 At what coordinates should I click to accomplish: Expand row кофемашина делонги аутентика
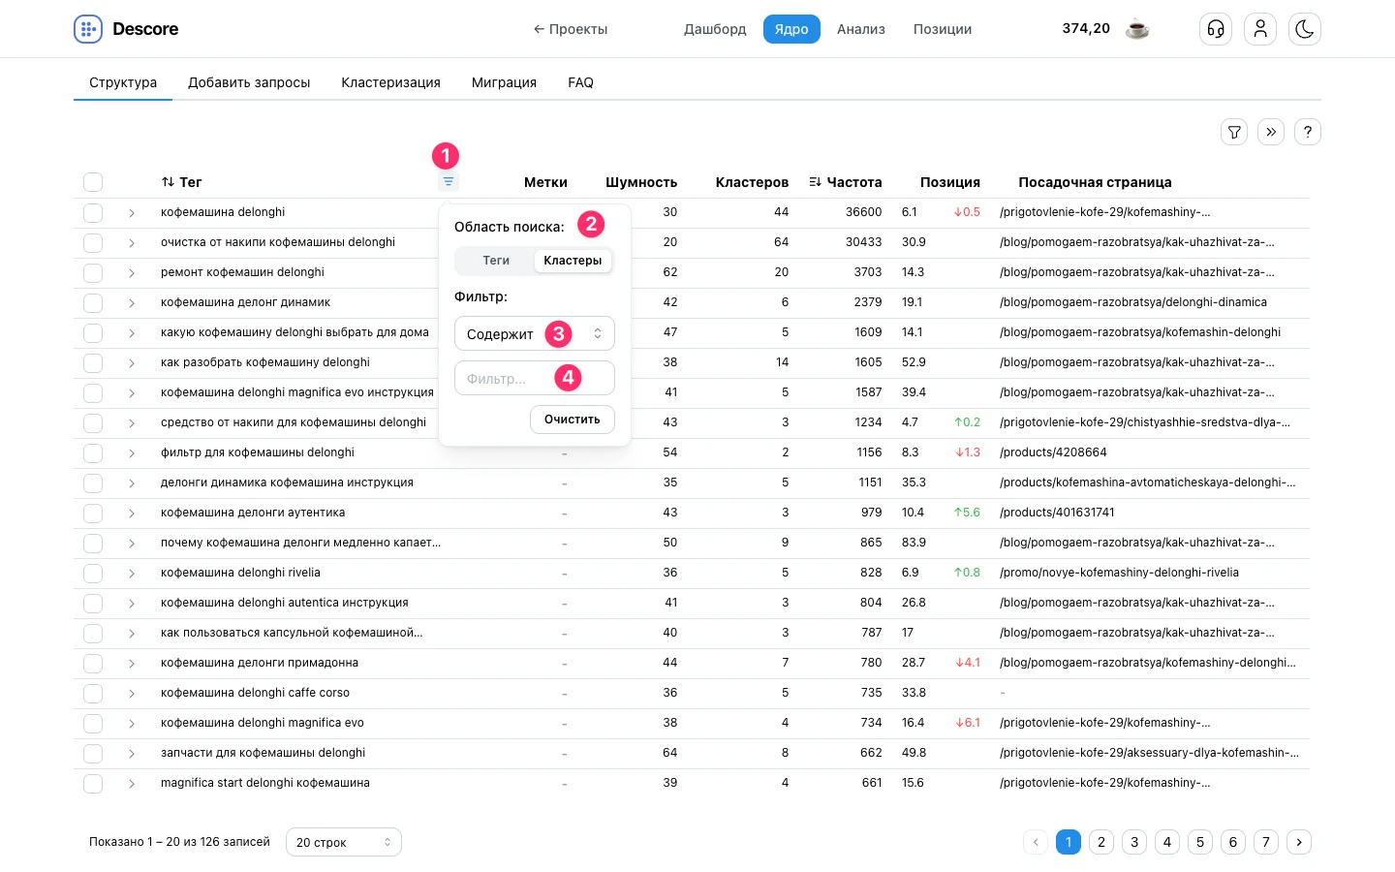click(x=132, y=514)
